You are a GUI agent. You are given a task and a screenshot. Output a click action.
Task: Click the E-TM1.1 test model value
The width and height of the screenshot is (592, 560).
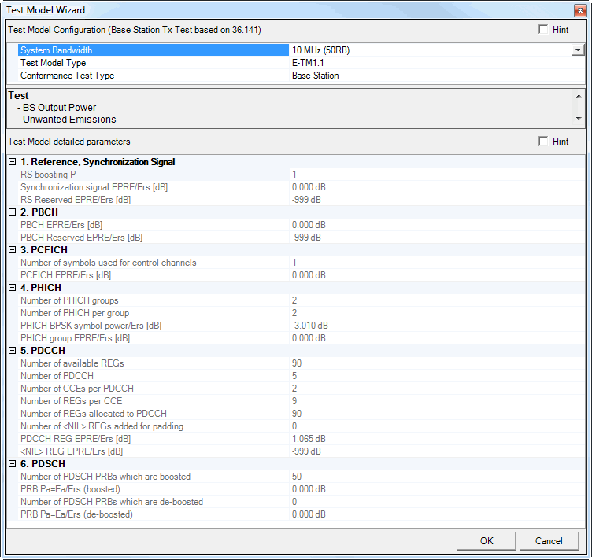(308, 63)
